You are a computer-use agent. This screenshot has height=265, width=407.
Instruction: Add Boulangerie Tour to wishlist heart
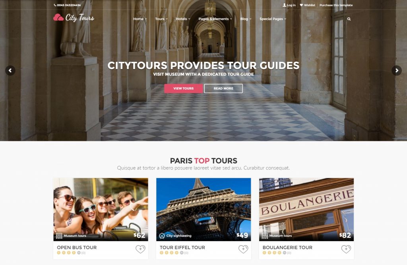346,249
